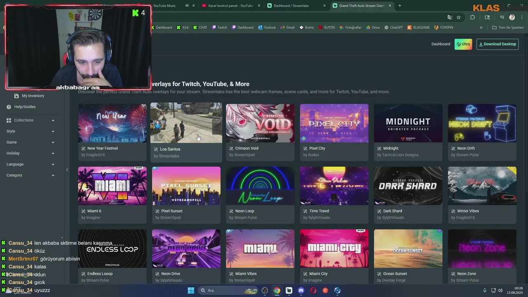This screenshot has height=297, width=528.
Task: Open the Gmail bookmark
Action: (288, 28)
